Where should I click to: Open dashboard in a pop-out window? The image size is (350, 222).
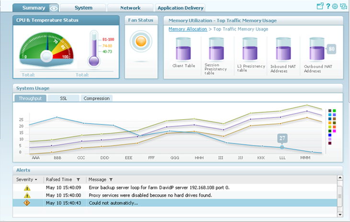click(320, 6)
